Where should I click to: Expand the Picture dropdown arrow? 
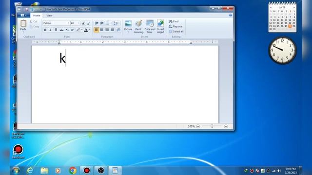coord(128,32)
